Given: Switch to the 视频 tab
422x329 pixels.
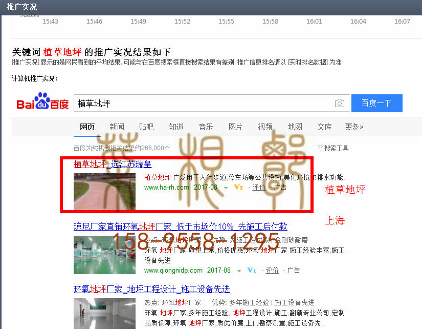Looking at the screenshot, I should [x=265, y=127].
